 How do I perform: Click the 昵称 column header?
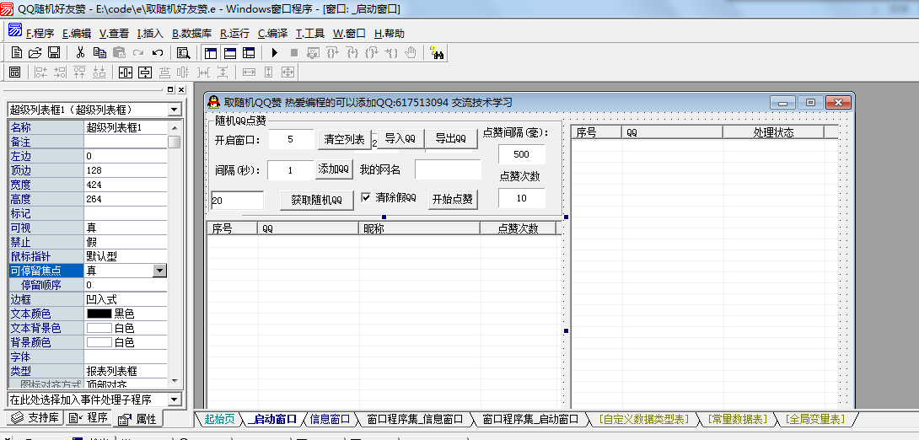click(x=419, y=228)
